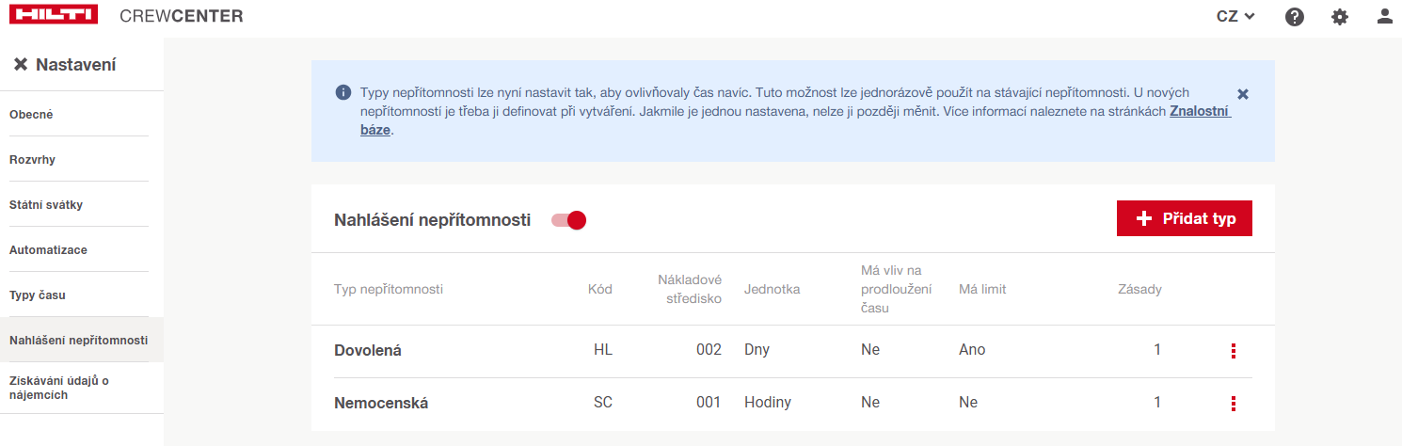Viewport: 1402px width, 446px height.
Task: Open Automatizace settings section
Action: [48, 250]
